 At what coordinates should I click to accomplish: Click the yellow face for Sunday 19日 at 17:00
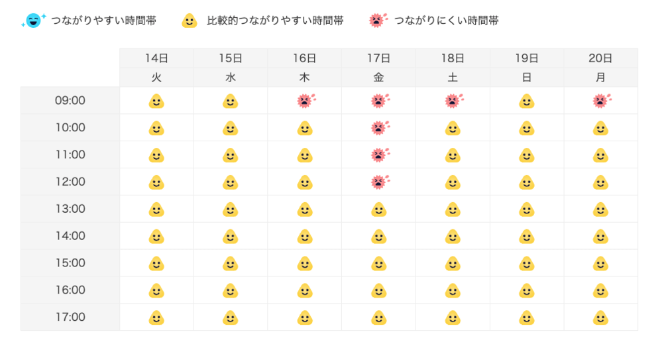pos(526,318)
